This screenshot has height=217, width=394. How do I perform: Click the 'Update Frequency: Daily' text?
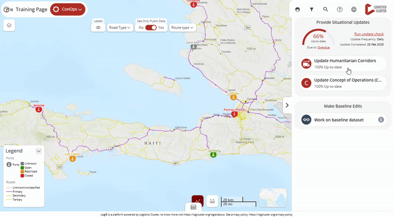click(x=367, y=39)
